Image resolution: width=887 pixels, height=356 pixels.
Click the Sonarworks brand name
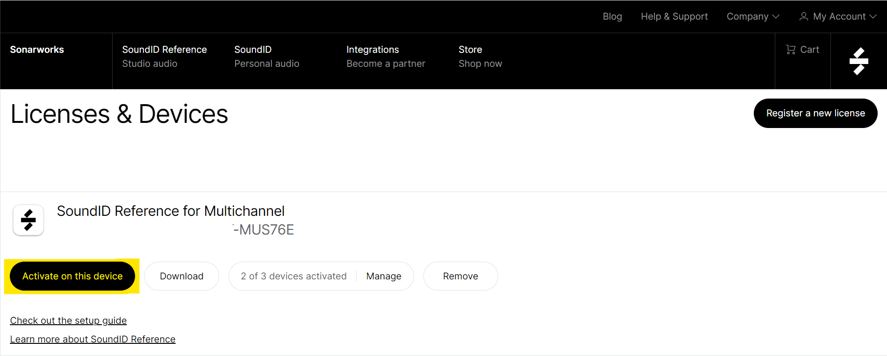pyautogui.click(x=37, y=50)
